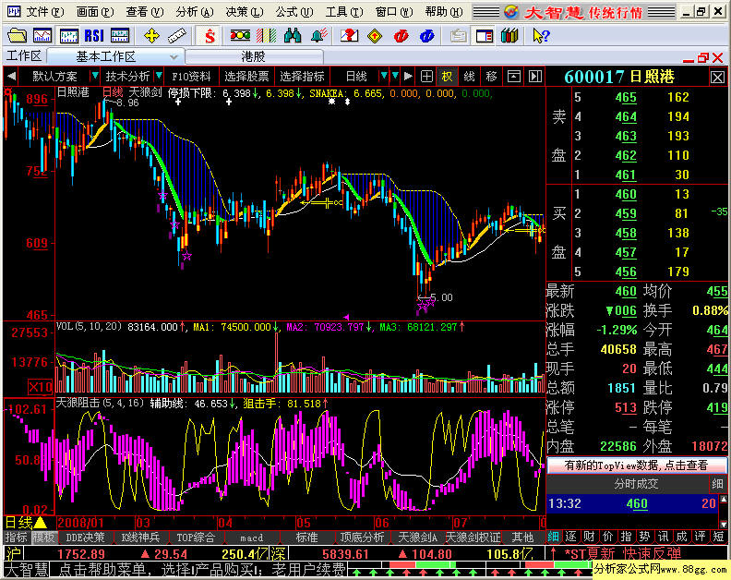Click the blue phi symbol icon

(x=426, y=35)
